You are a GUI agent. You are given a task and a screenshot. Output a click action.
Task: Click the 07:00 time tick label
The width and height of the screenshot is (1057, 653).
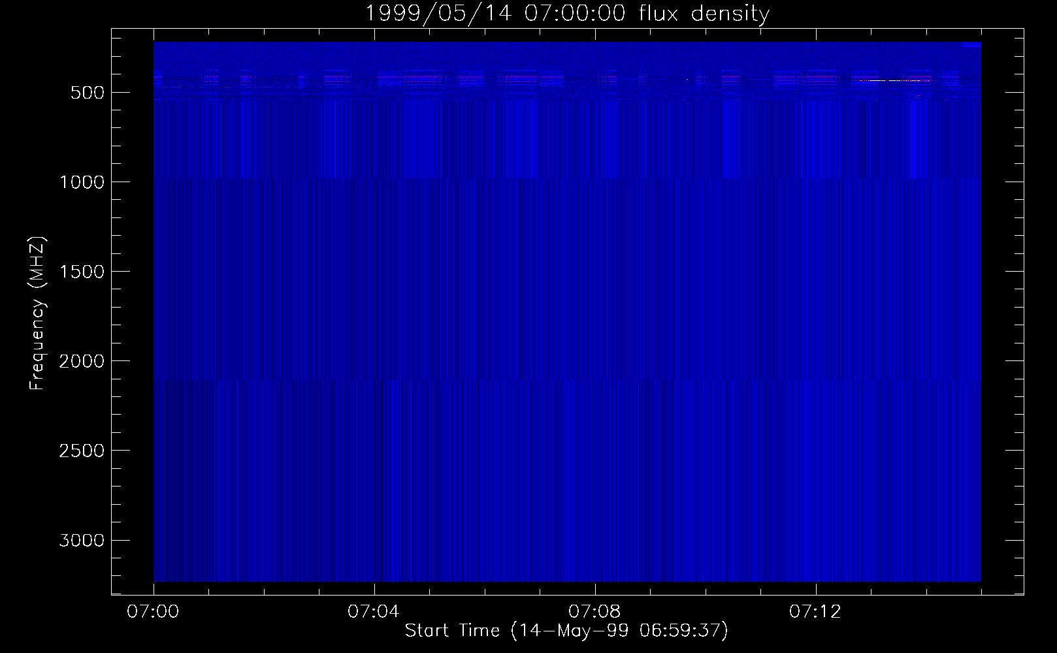click(x=154, y=612)
